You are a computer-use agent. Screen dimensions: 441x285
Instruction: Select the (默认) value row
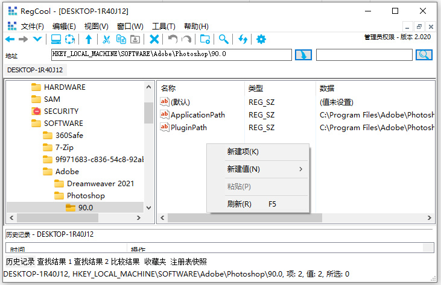click(x=180, y=102)
